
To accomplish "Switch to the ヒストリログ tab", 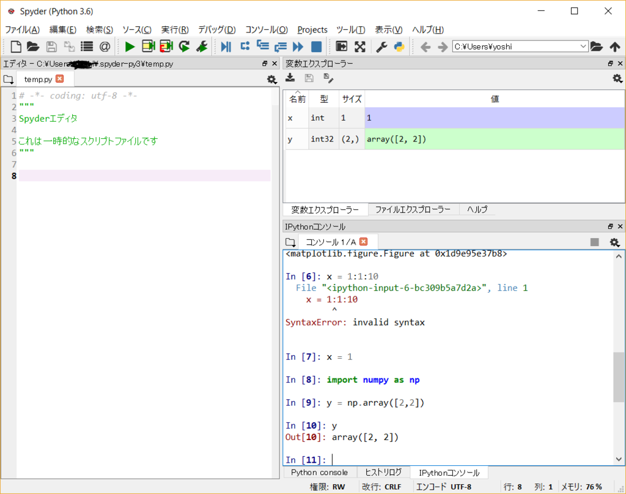I will click(383, 473).
